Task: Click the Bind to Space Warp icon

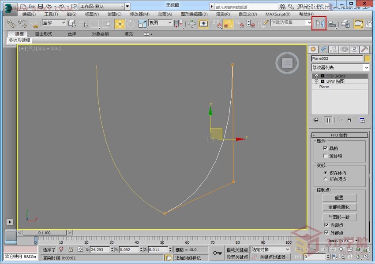Action: (35, 24)
